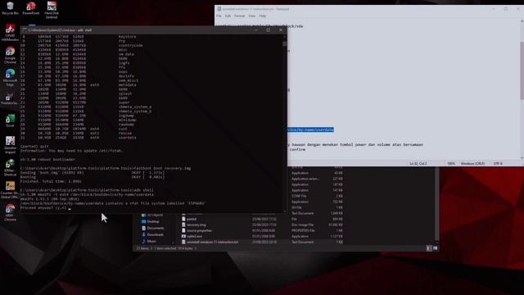Launch the Excel desktop shortcut

pyautogui.click(x=10, y=120)
